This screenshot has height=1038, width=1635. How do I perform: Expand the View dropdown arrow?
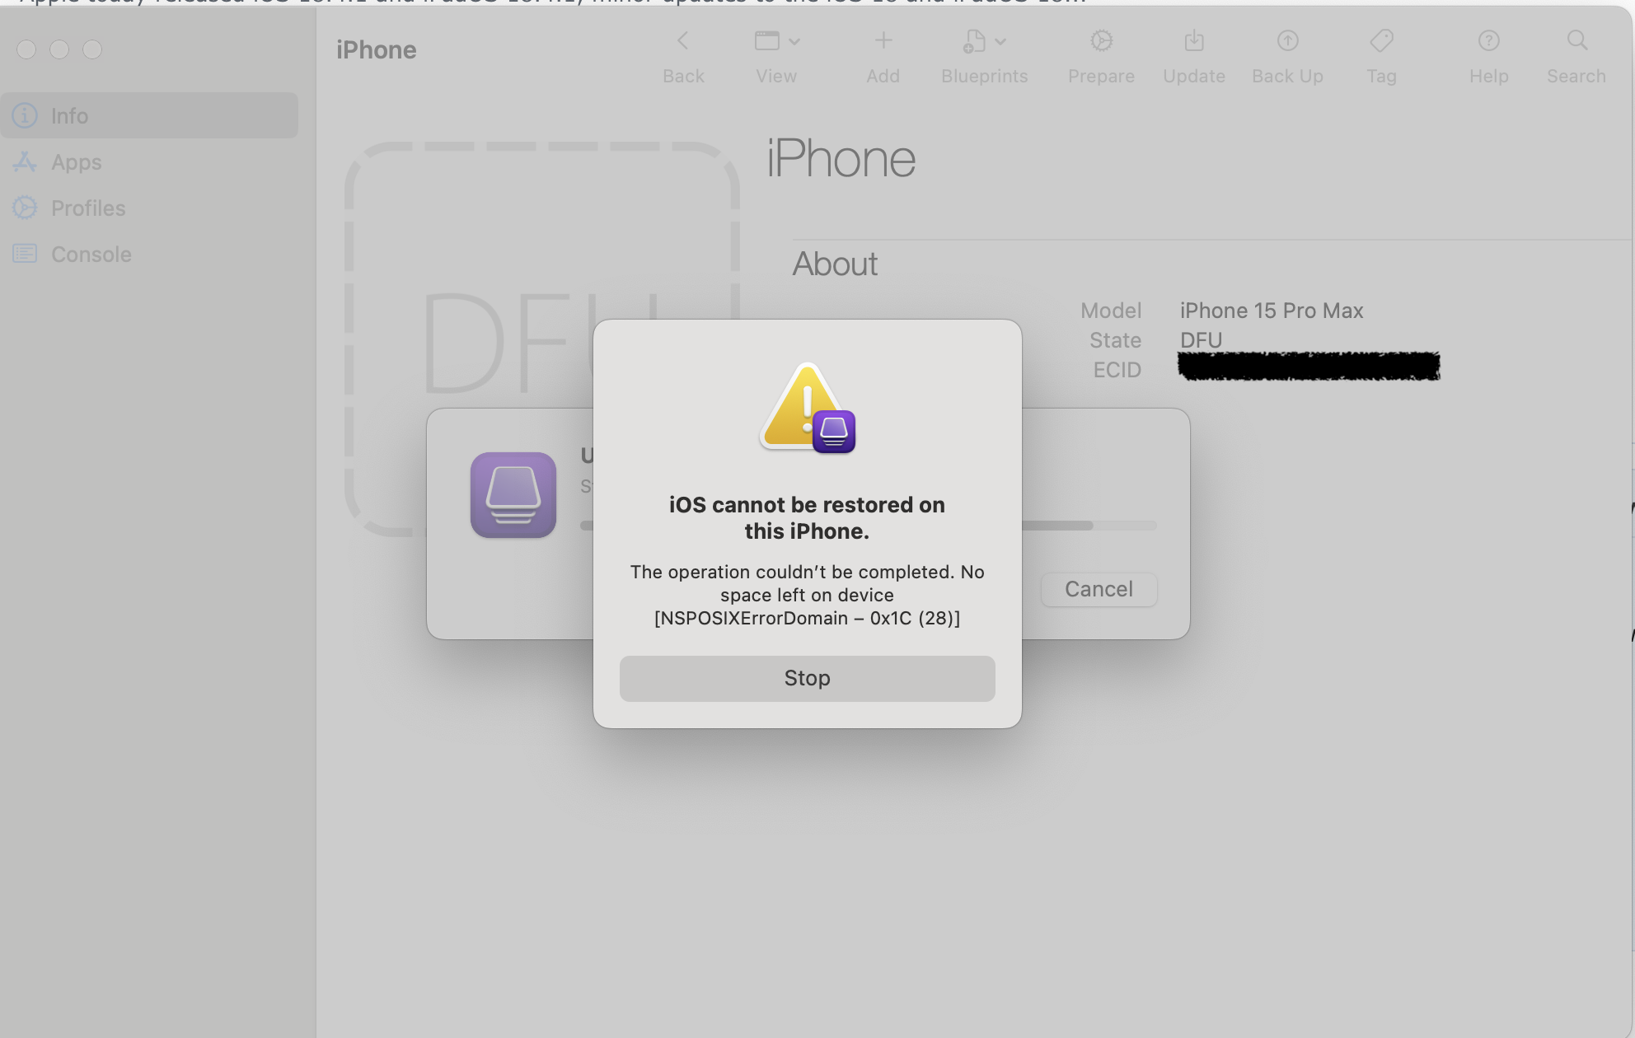click(x=794, y=41)
